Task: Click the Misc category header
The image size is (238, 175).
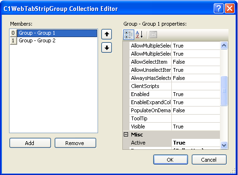Action: [171, 135]
